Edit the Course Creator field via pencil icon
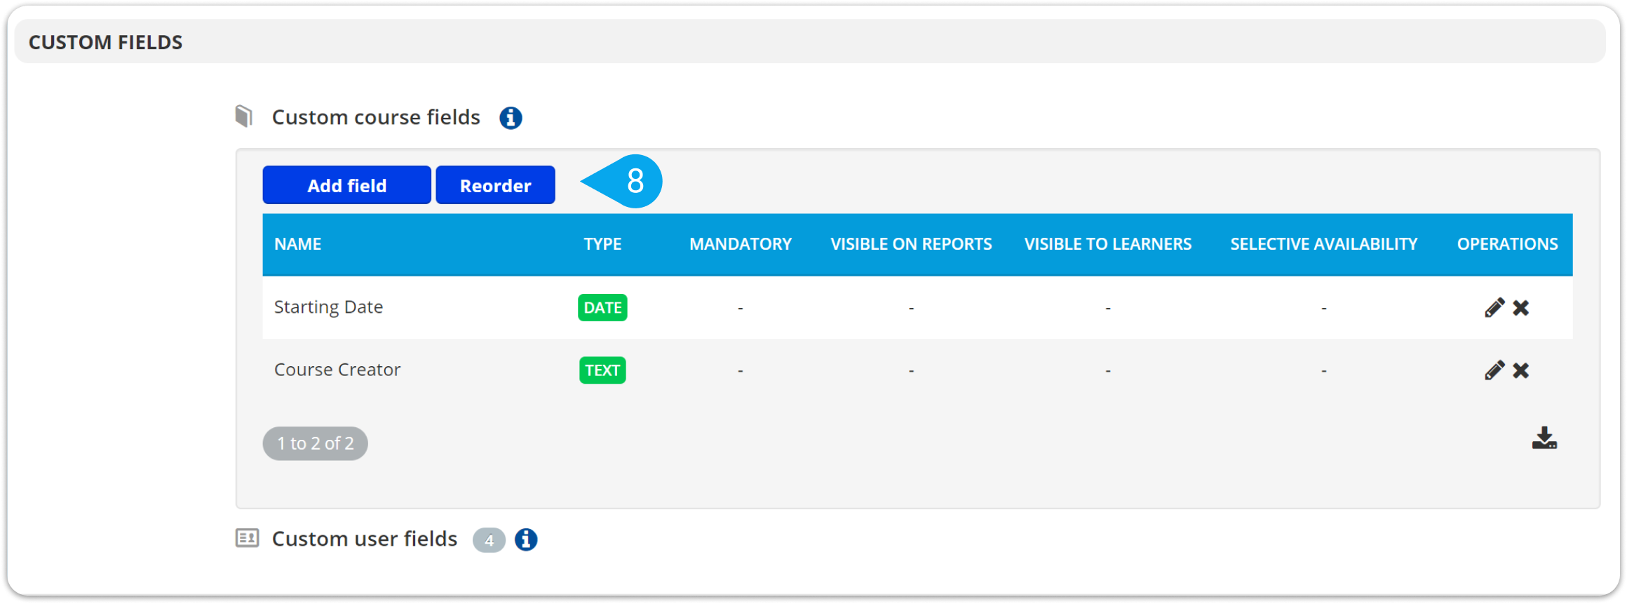 pos(1494,370)
